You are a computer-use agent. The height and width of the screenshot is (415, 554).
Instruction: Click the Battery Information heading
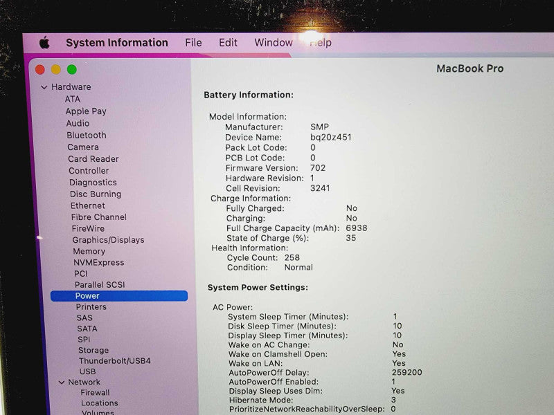tap(249, 95)
